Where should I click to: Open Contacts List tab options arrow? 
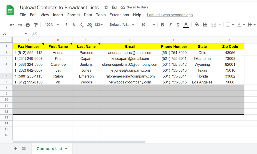coord(66,149)
